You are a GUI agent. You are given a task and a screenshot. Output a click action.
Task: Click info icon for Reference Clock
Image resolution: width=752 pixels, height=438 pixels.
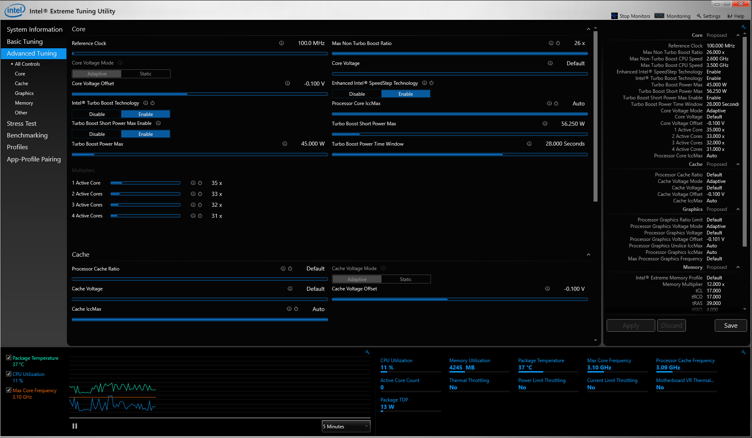(x=281, y=43)
